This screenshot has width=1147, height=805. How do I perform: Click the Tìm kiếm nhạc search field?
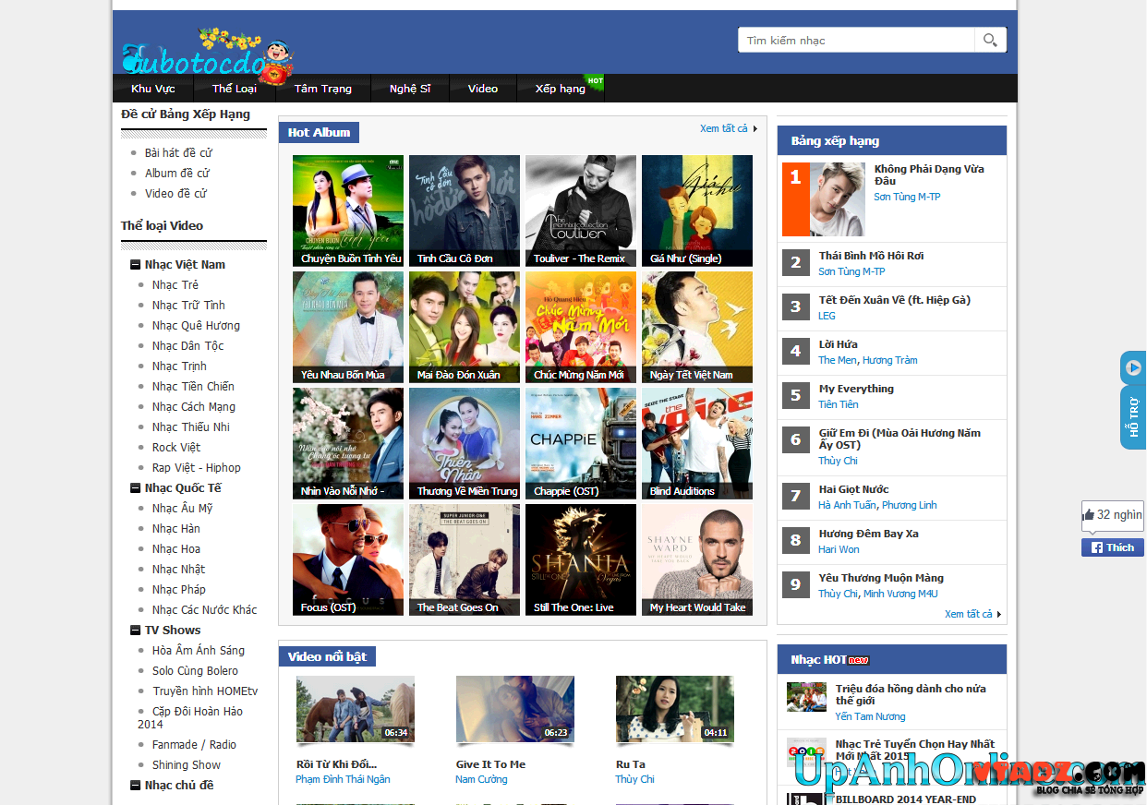[856, 40]
